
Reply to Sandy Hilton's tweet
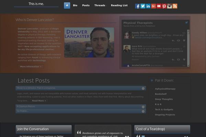[x=173, y=41]
